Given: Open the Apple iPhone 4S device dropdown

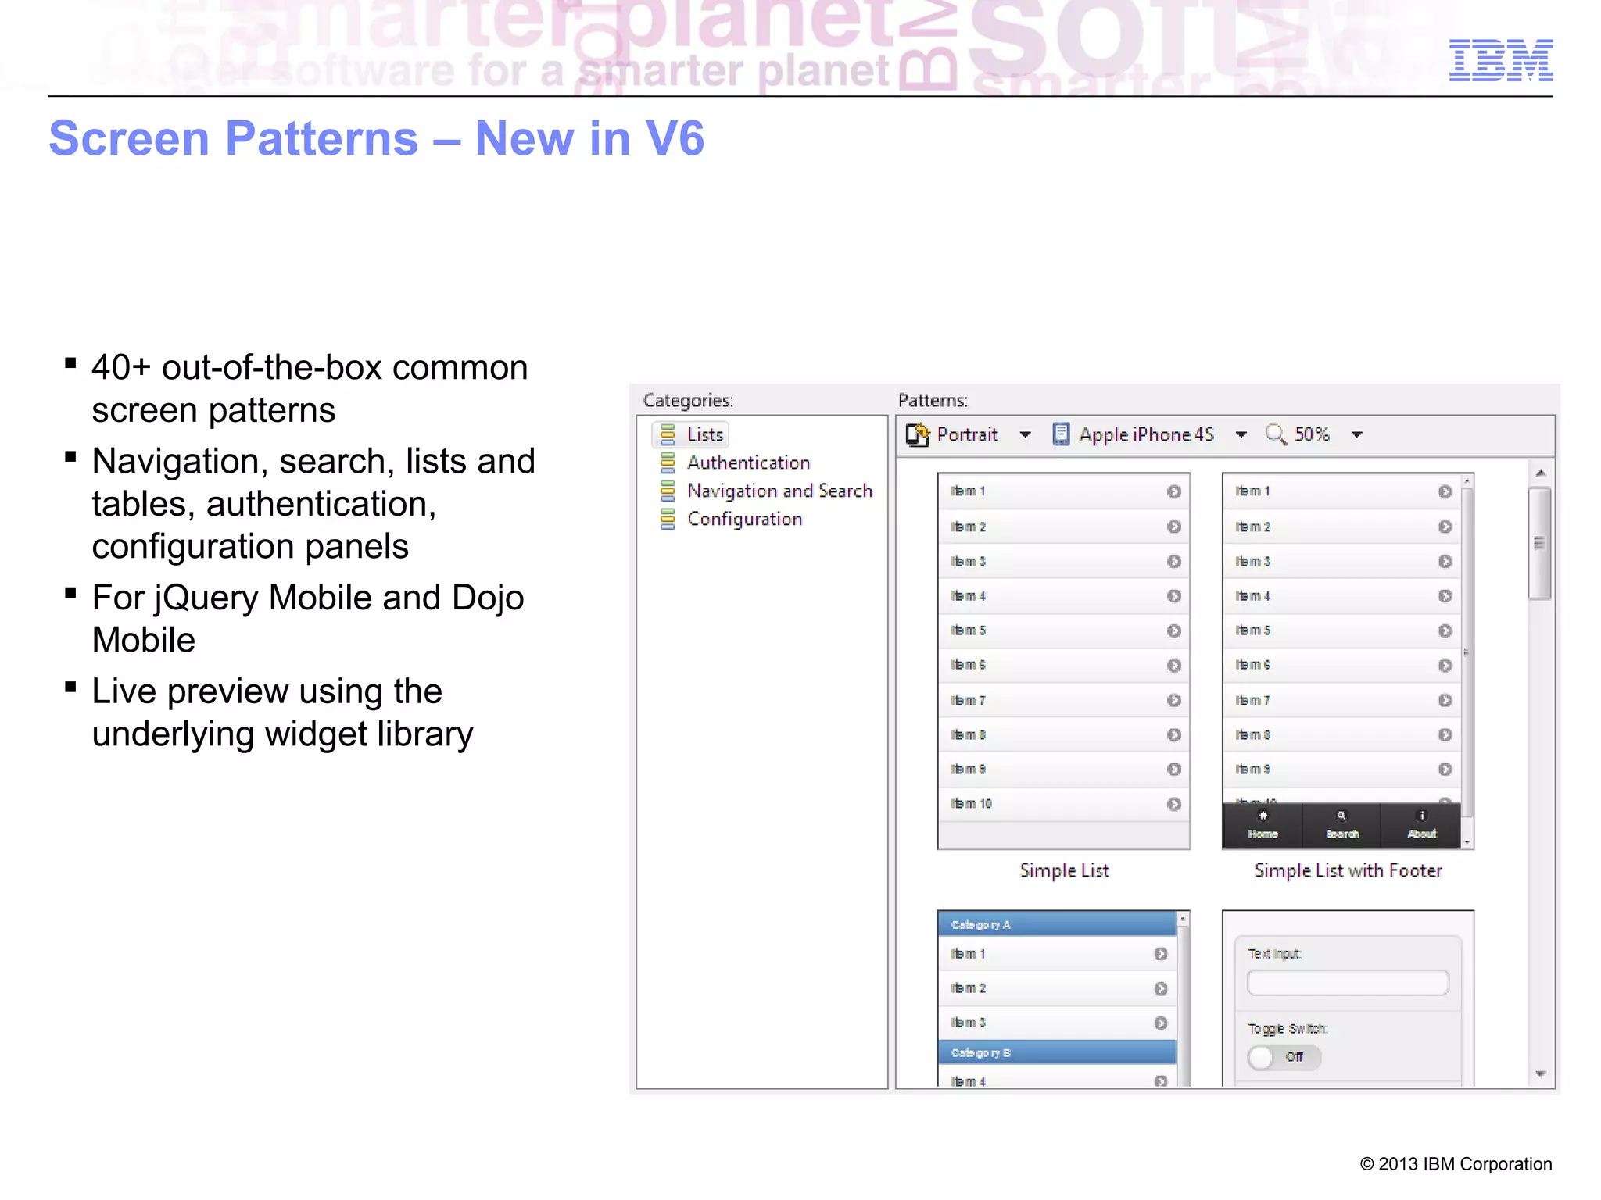Looking at the screenshot, I should tap(1241, 434).
